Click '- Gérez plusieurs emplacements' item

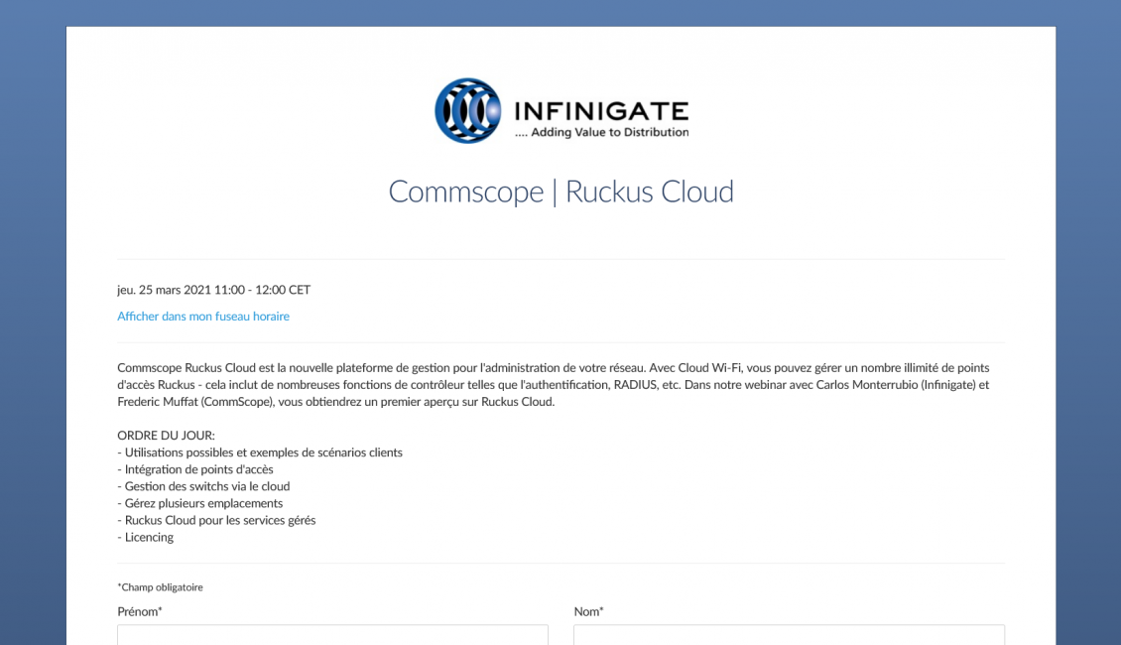200,503
